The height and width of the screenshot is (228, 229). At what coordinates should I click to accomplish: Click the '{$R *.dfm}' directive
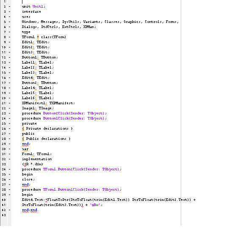pyautogui.click(x=33, y=164)
